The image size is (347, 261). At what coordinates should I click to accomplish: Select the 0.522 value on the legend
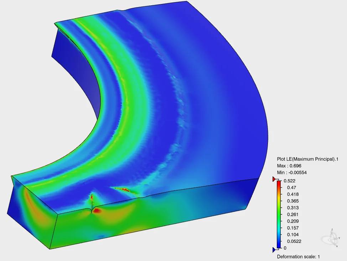coord(289,181)
